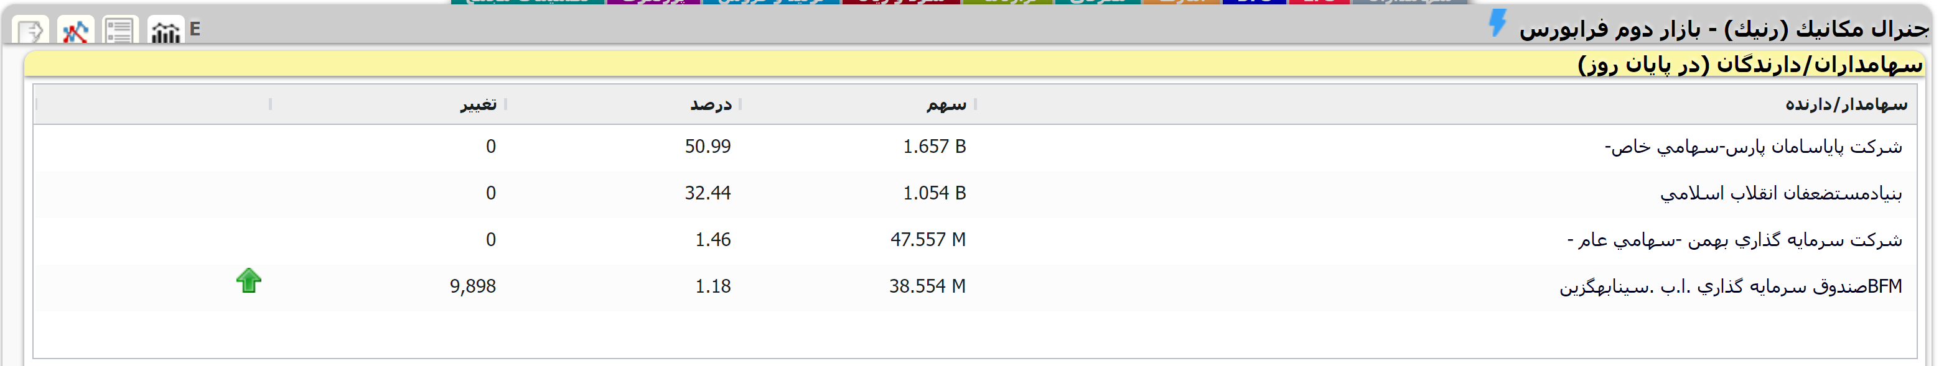
Task: Sort by the سهم column header
Action: click(x=946, y=104)
